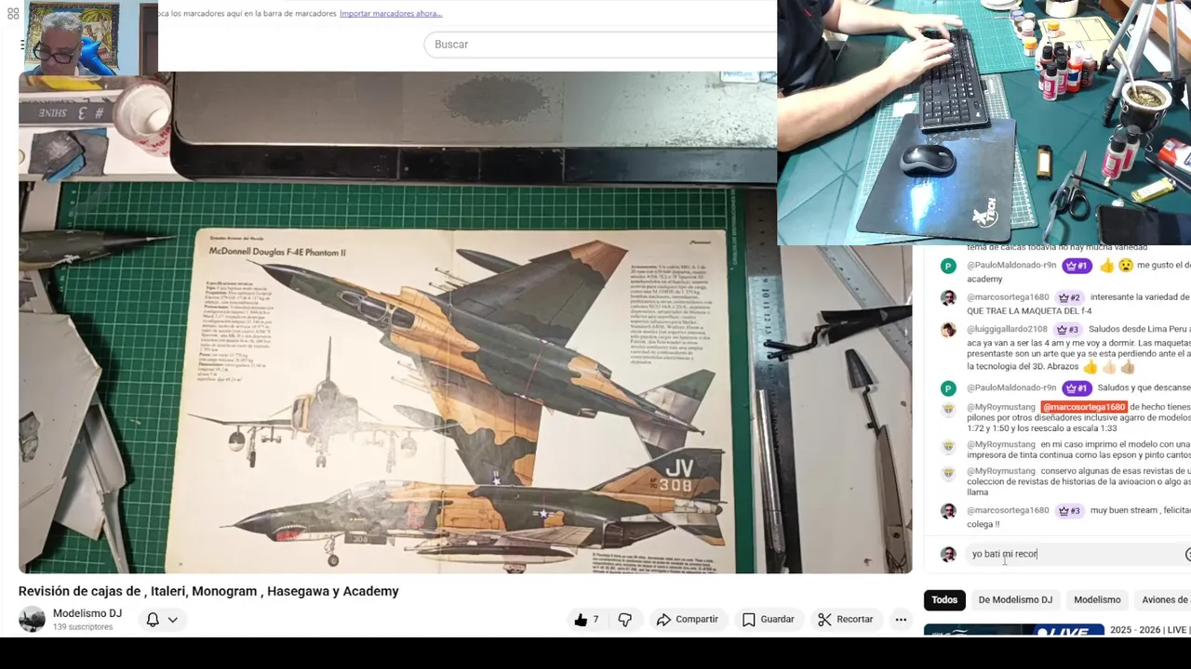Open the LIVE recommended video thumbnail
The image size is (1191, 669).
point(1013,630)
